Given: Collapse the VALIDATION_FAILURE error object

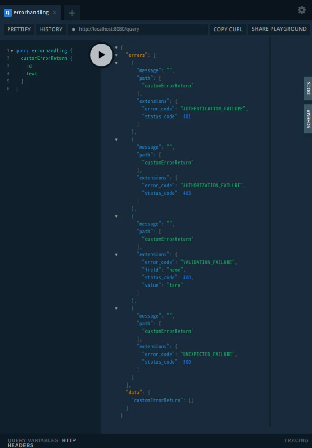Looking at the screenshot, I should [116, 216].
